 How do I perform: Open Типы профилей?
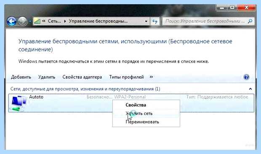point(127,77)
